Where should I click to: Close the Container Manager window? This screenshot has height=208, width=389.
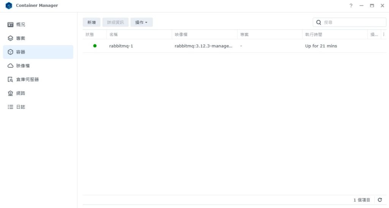click(x=382, y=5)
